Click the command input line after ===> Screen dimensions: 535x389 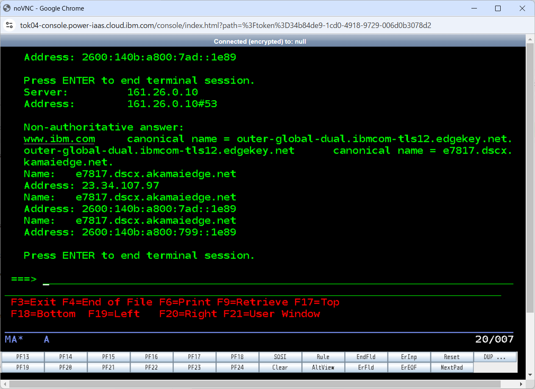(278, 279)
